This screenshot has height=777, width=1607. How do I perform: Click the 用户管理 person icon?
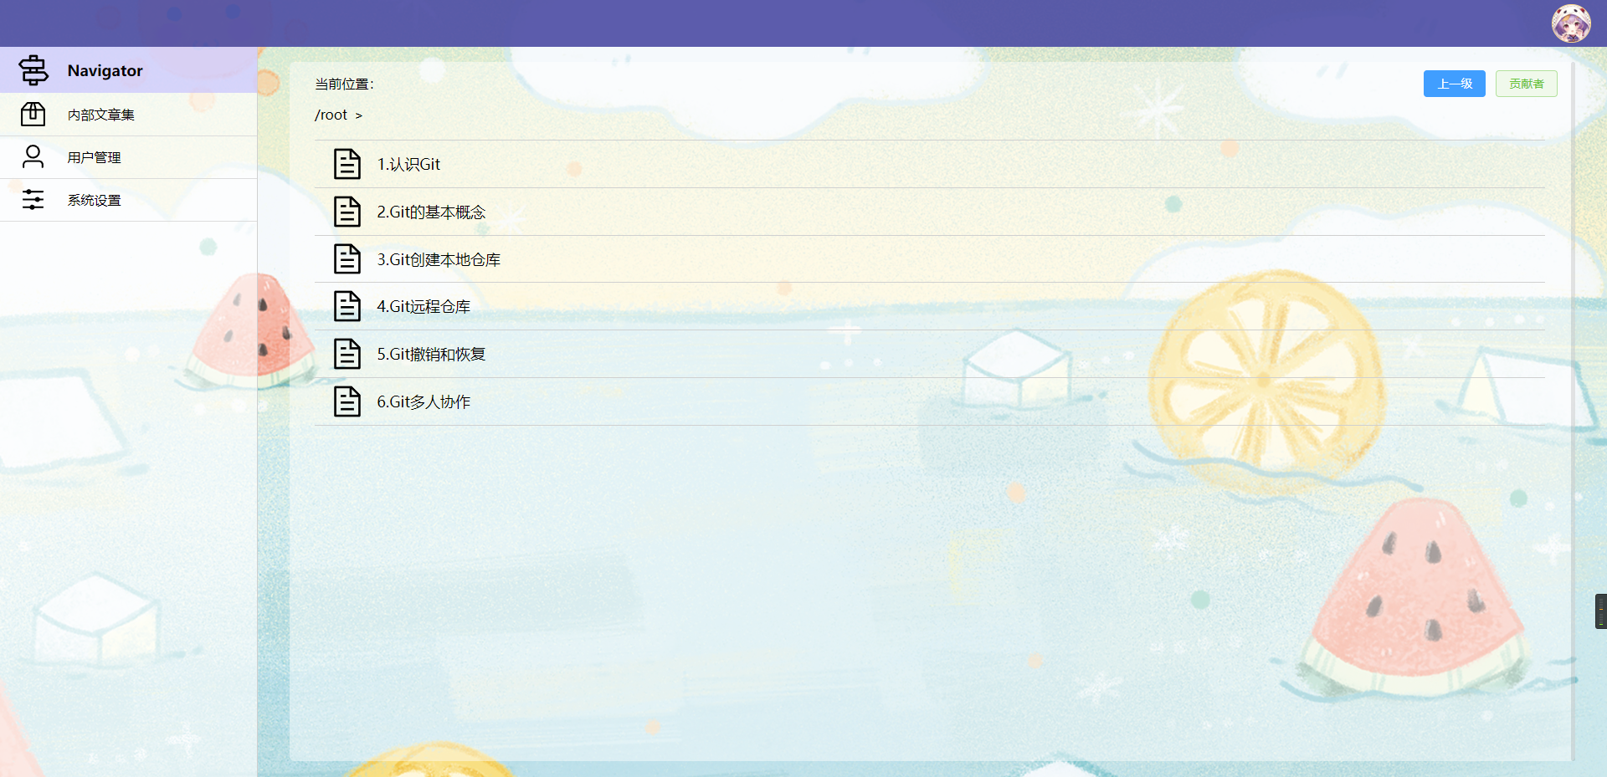[33, 156]
